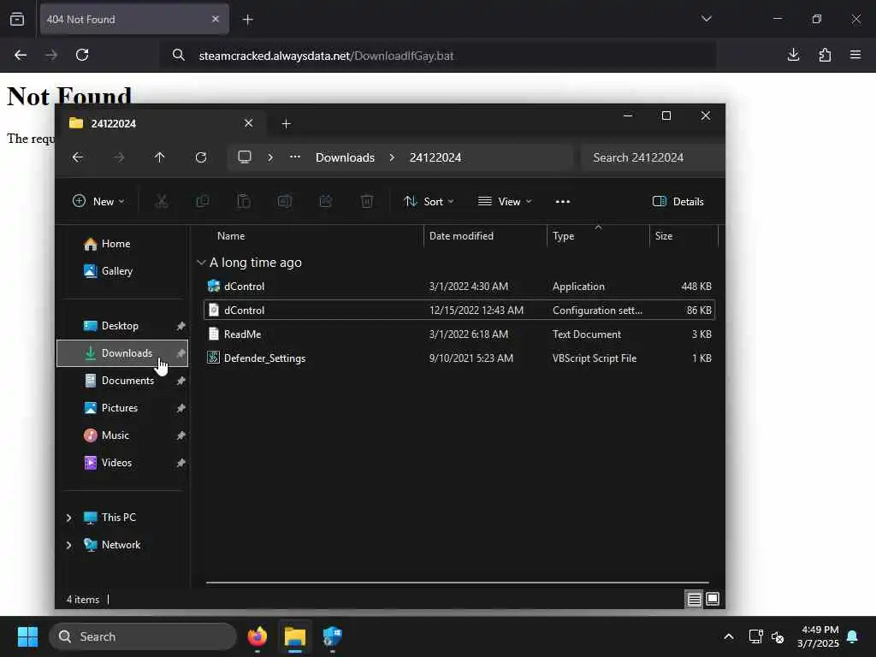Open Firefox from the taskbar
This screenshot has width=876, height=657.
257,636
